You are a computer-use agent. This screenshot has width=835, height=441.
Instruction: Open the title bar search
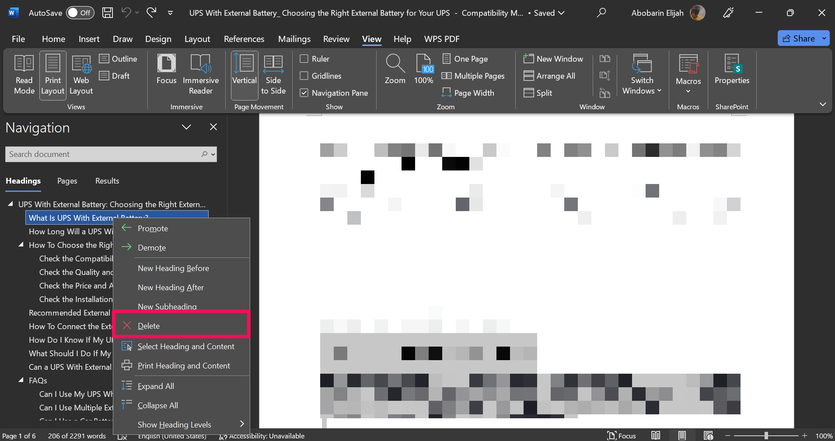pyautogui.click(x=601, y=13)
